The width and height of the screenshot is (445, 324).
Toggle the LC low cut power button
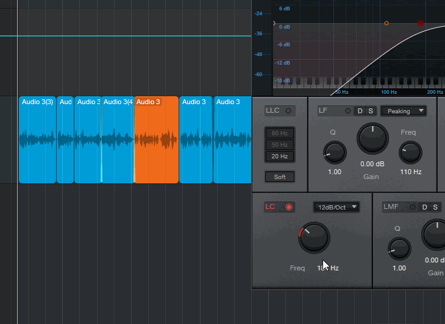[289, 207]
